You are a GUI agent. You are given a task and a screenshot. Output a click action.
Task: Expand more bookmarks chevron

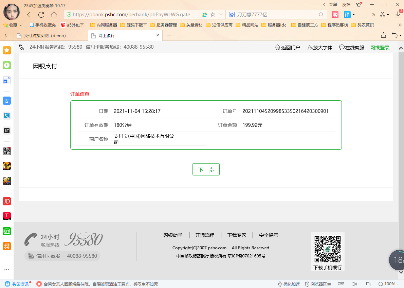400,25
